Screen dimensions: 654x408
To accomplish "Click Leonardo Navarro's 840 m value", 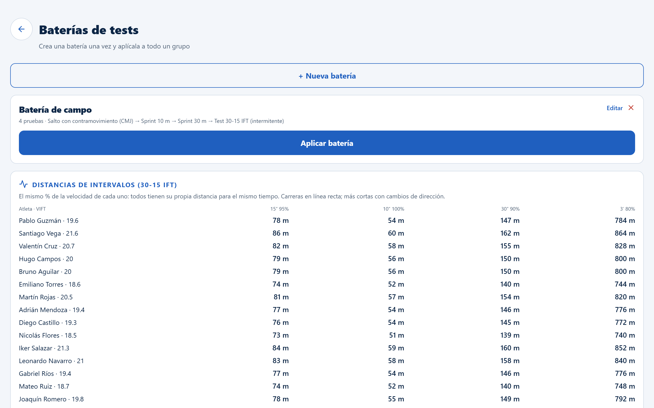I will [x=625, y=361].
